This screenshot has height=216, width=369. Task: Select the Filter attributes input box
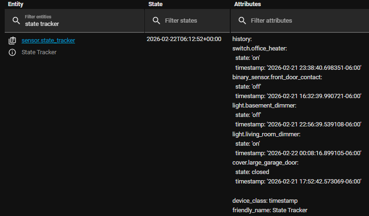[x=302, y=21]
